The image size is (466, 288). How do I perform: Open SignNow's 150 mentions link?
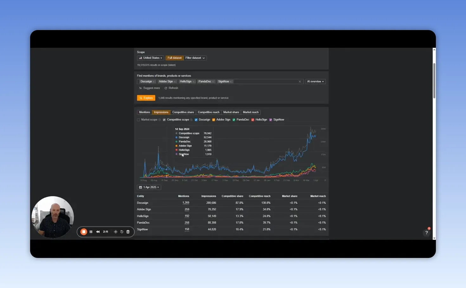pos(187,229)
